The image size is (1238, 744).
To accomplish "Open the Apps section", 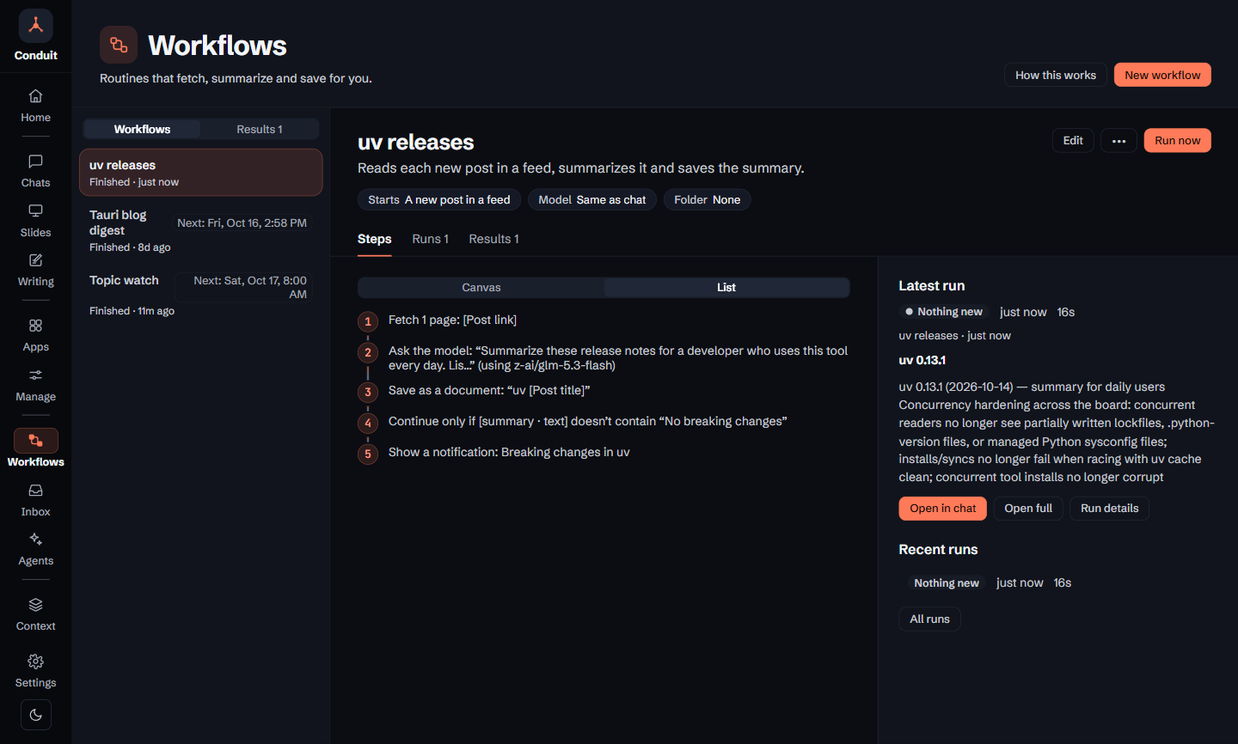I will point(35,336).
